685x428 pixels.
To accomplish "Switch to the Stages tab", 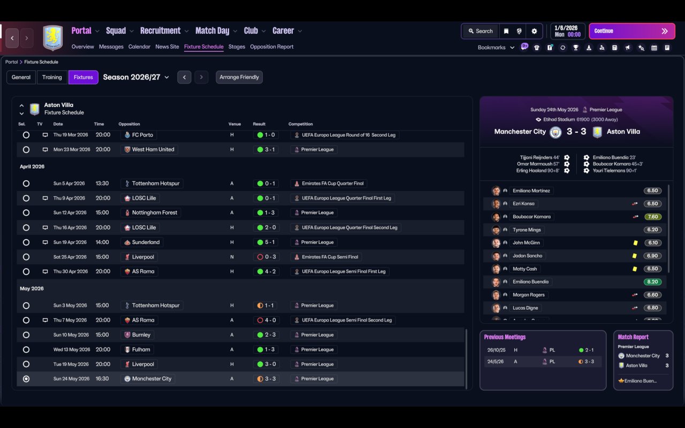I will click(x=237, y=47).
